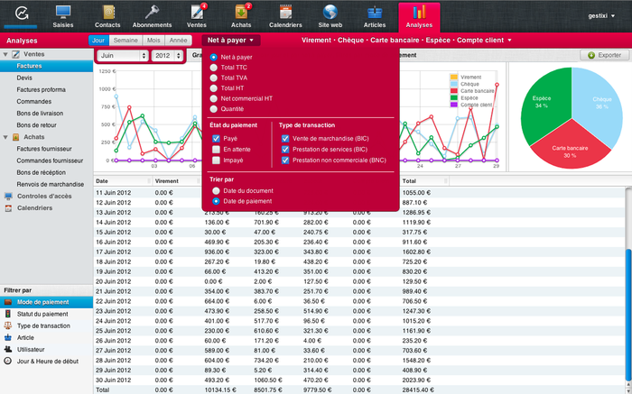Select Devis in the Ventes tree
The height and width of the screenshot is (394, 632).
click(26, 78)
